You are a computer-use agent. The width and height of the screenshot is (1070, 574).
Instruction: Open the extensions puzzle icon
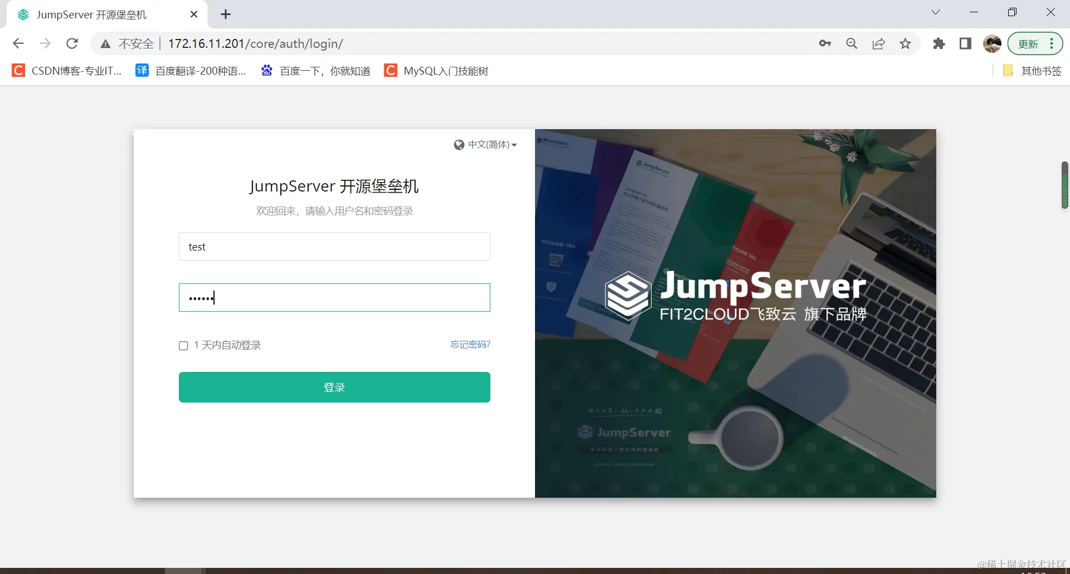click(x=939, y=43)
